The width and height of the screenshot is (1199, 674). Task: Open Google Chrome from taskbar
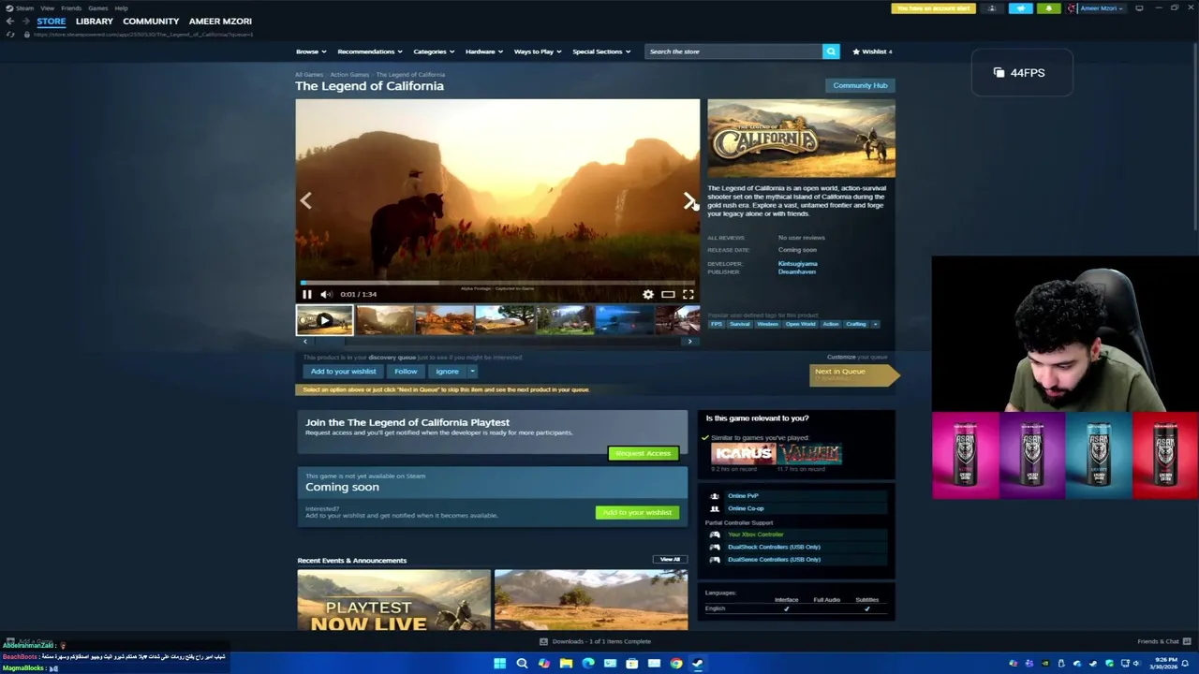[x=676, y=664]
